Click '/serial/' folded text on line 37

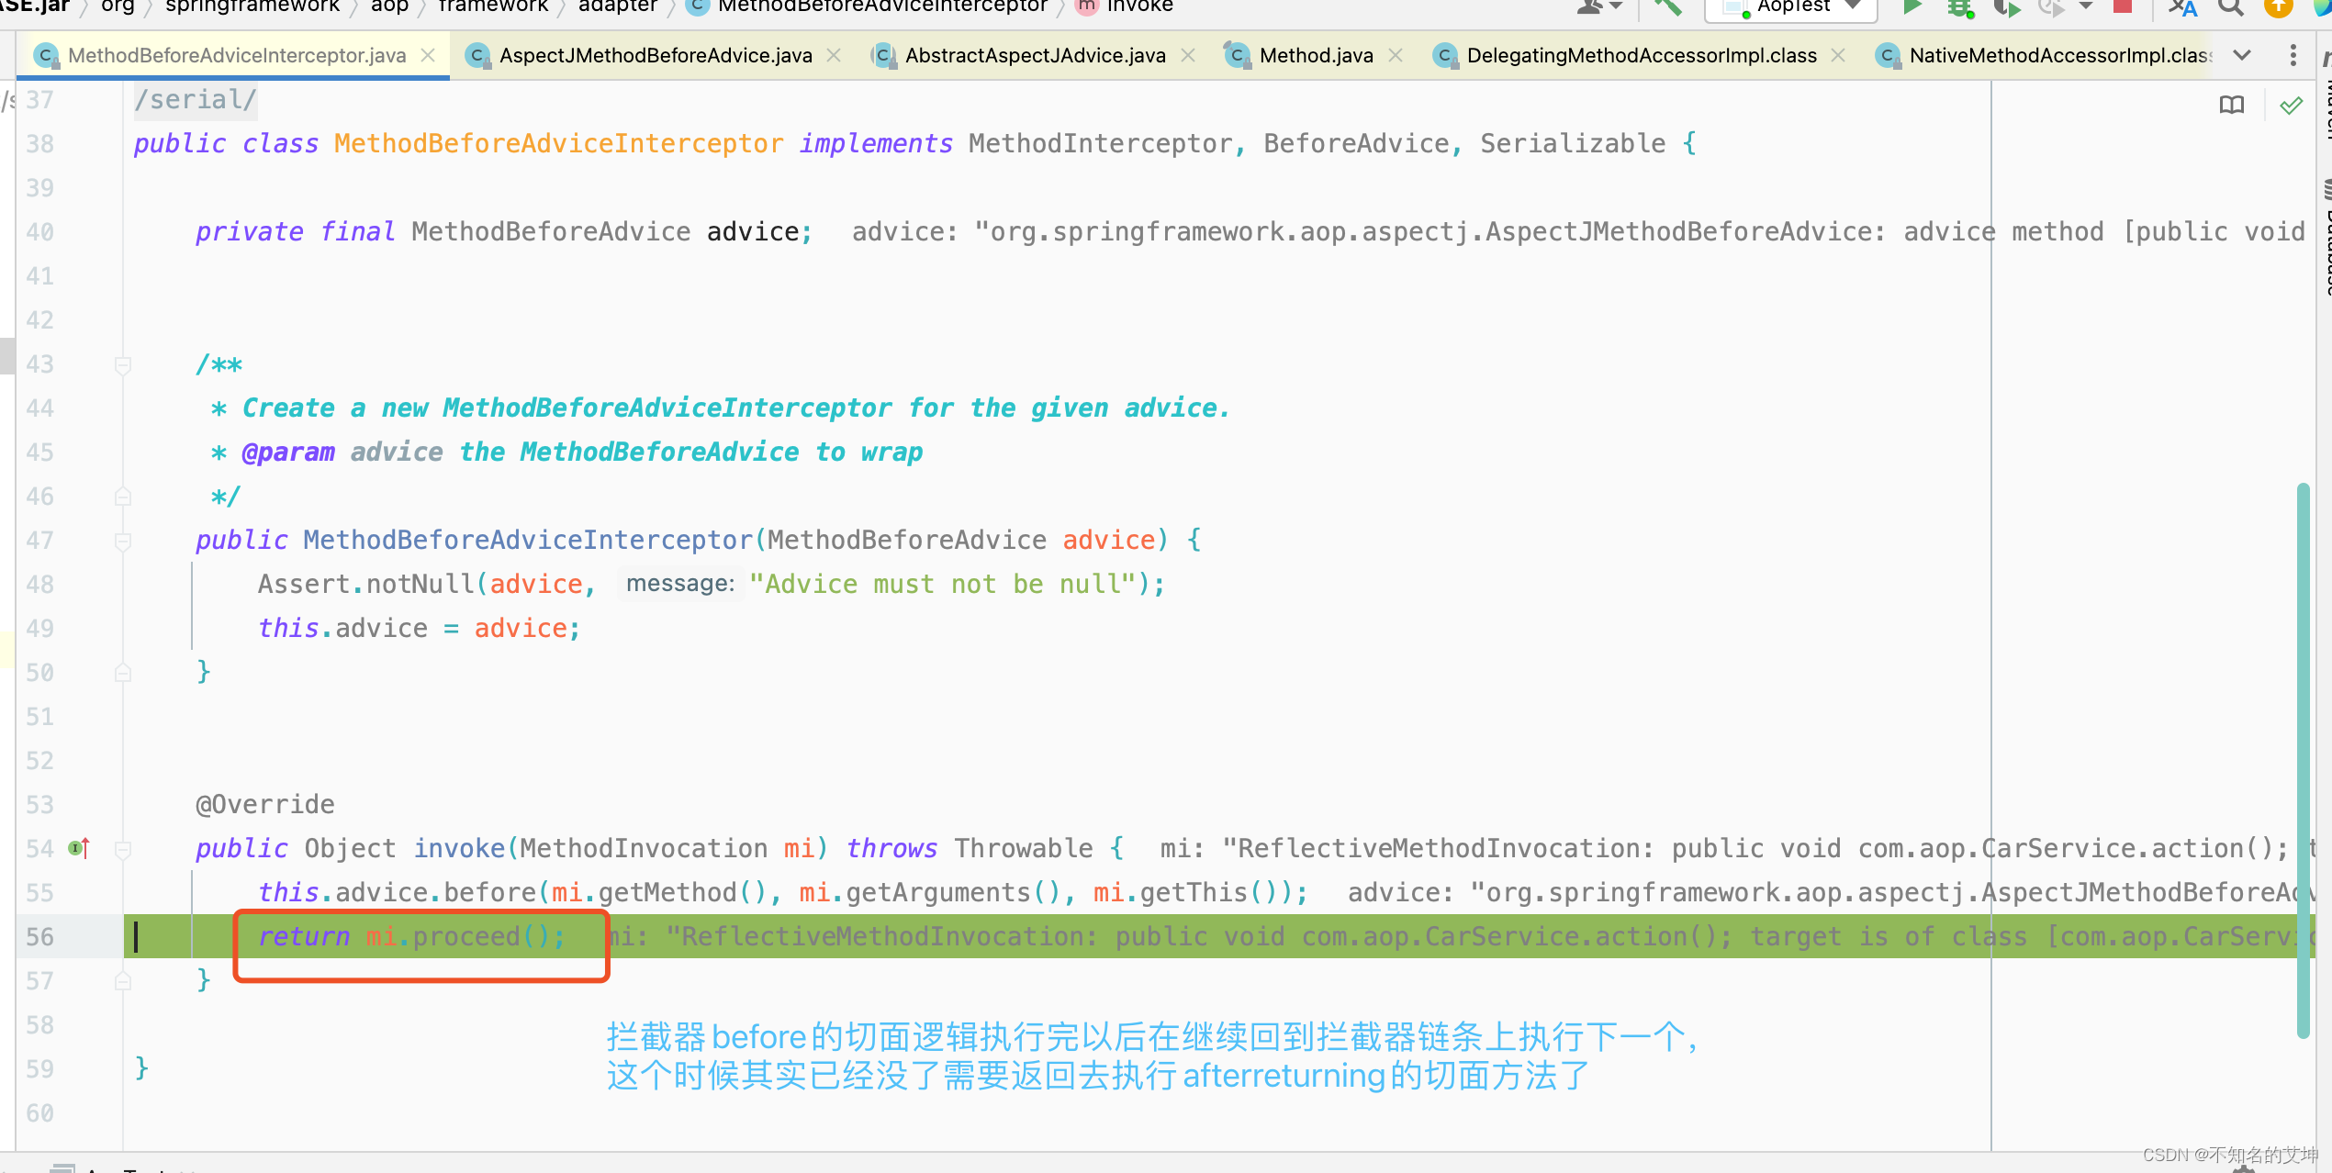point(195,99)
